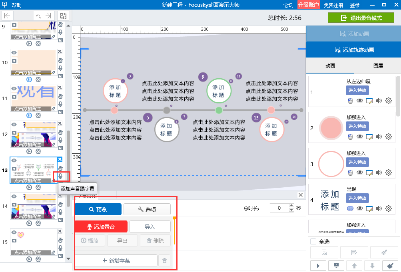Click the 退出录音模式 button
The width and height of the screenshot is (401, 272).
[361, 18]
